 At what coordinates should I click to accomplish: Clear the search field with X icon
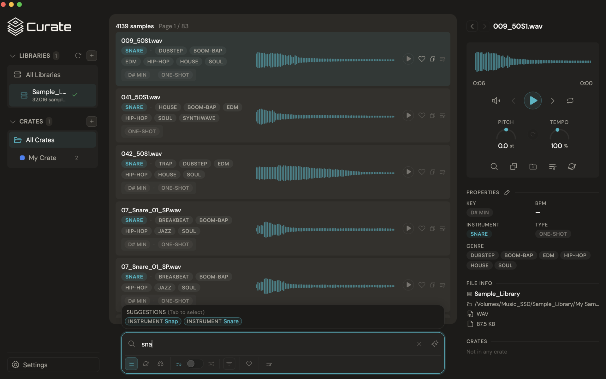pos(419,344)
